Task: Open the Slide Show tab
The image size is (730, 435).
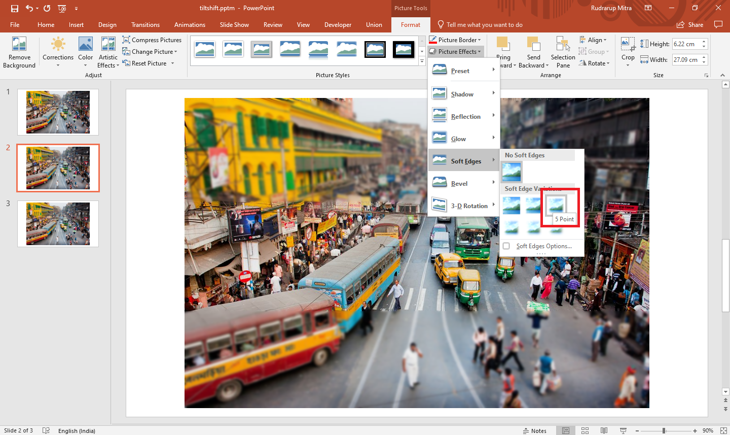Action: tap(234, 24)
